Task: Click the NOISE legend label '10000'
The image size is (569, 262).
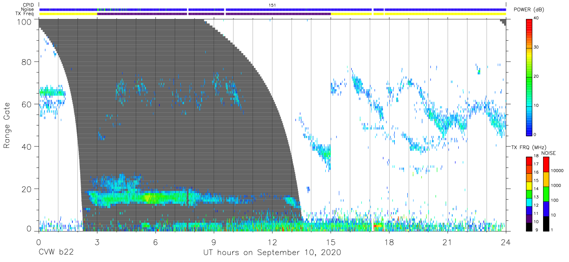Action: (x=558, y=171)
